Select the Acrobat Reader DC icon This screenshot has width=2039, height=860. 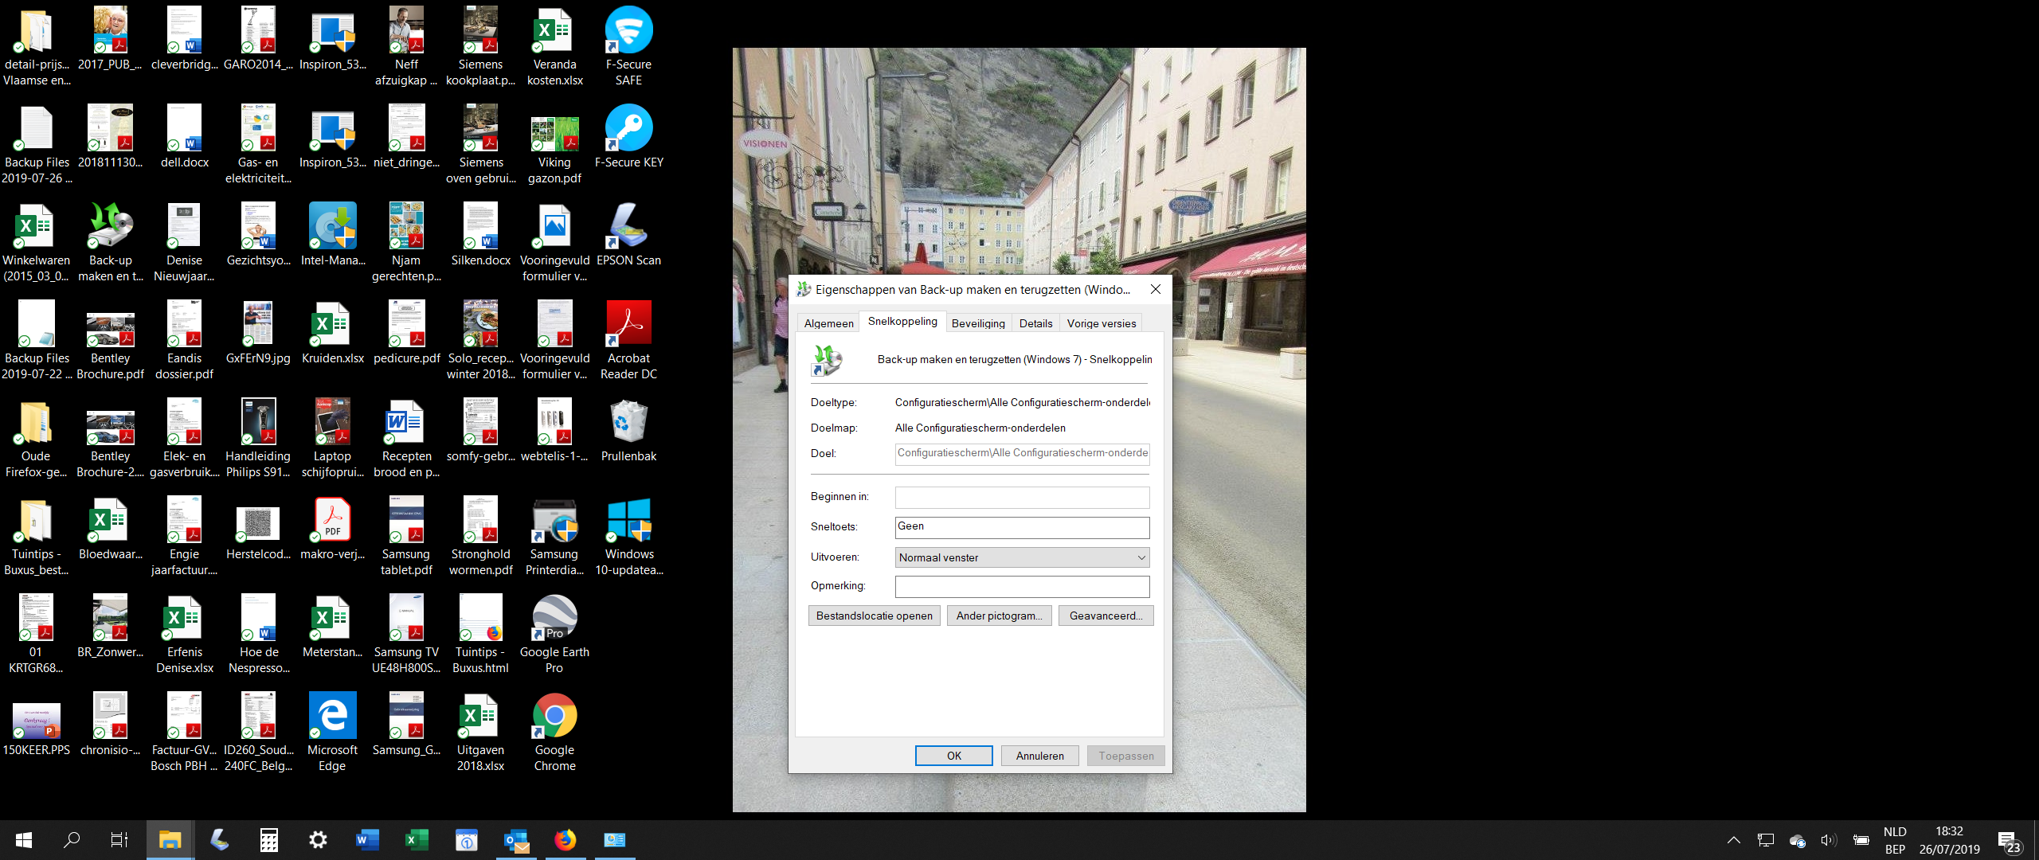(x=628, y=340)
